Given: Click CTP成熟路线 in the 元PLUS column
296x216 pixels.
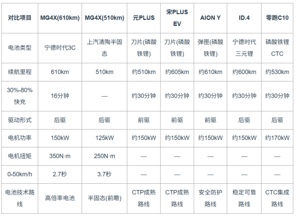Looking at the screenshot, I should tap(144, 198).
